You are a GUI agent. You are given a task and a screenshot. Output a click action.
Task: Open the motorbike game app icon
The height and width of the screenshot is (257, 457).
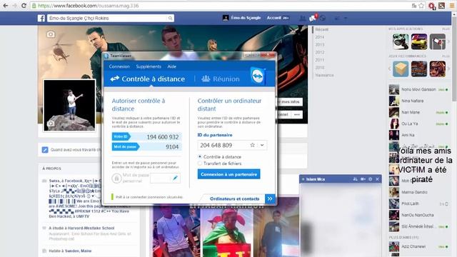pyautogui.click(x=401, y=41)
